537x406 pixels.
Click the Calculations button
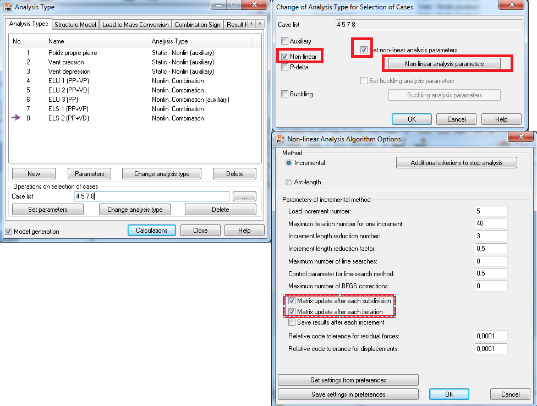151,230
